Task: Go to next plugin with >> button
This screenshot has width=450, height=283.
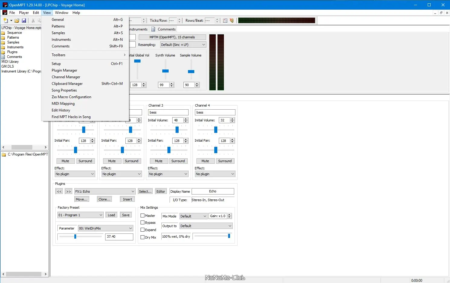Action: (69, 191)
